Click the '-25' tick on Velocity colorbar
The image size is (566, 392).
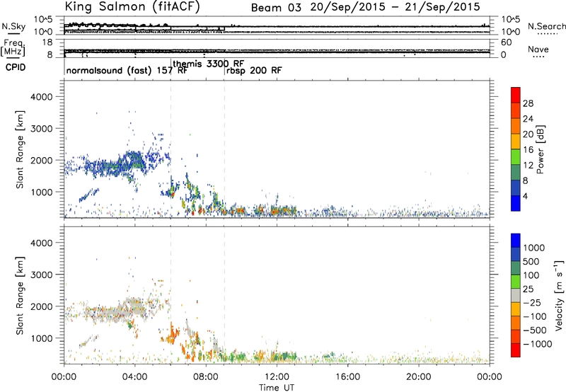pyautogui.click(x=532, y=303)
